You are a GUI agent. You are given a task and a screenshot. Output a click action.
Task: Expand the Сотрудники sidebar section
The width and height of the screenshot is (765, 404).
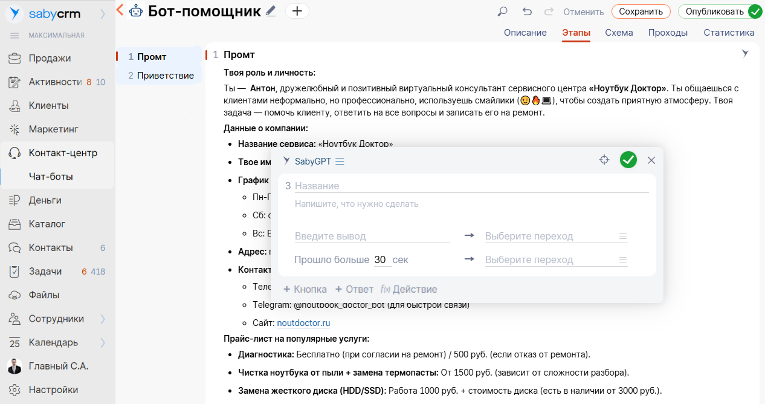click(x=103, y=319)
